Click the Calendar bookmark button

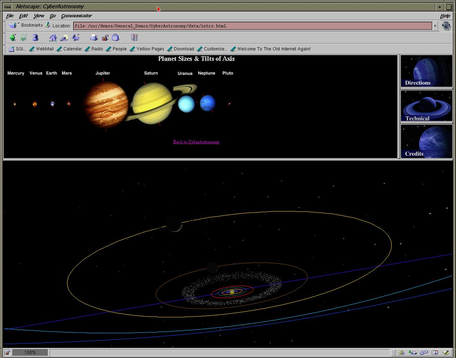(69, 49)
